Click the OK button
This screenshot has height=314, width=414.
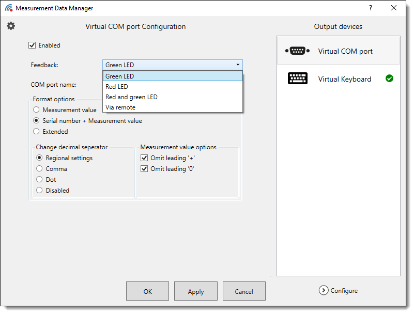147,291
